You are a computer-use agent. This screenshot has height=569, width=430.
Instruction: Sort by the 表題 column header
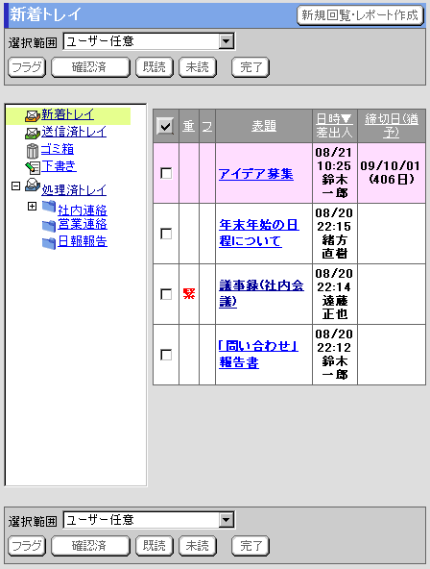(264, 126)
